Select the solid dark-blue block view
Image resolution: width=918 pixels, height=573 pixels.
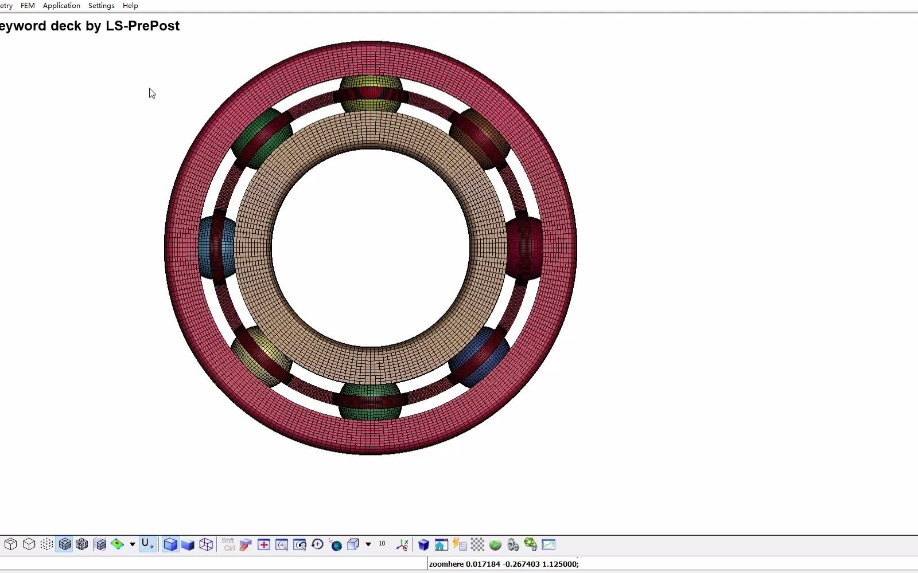tap(188, 544)
